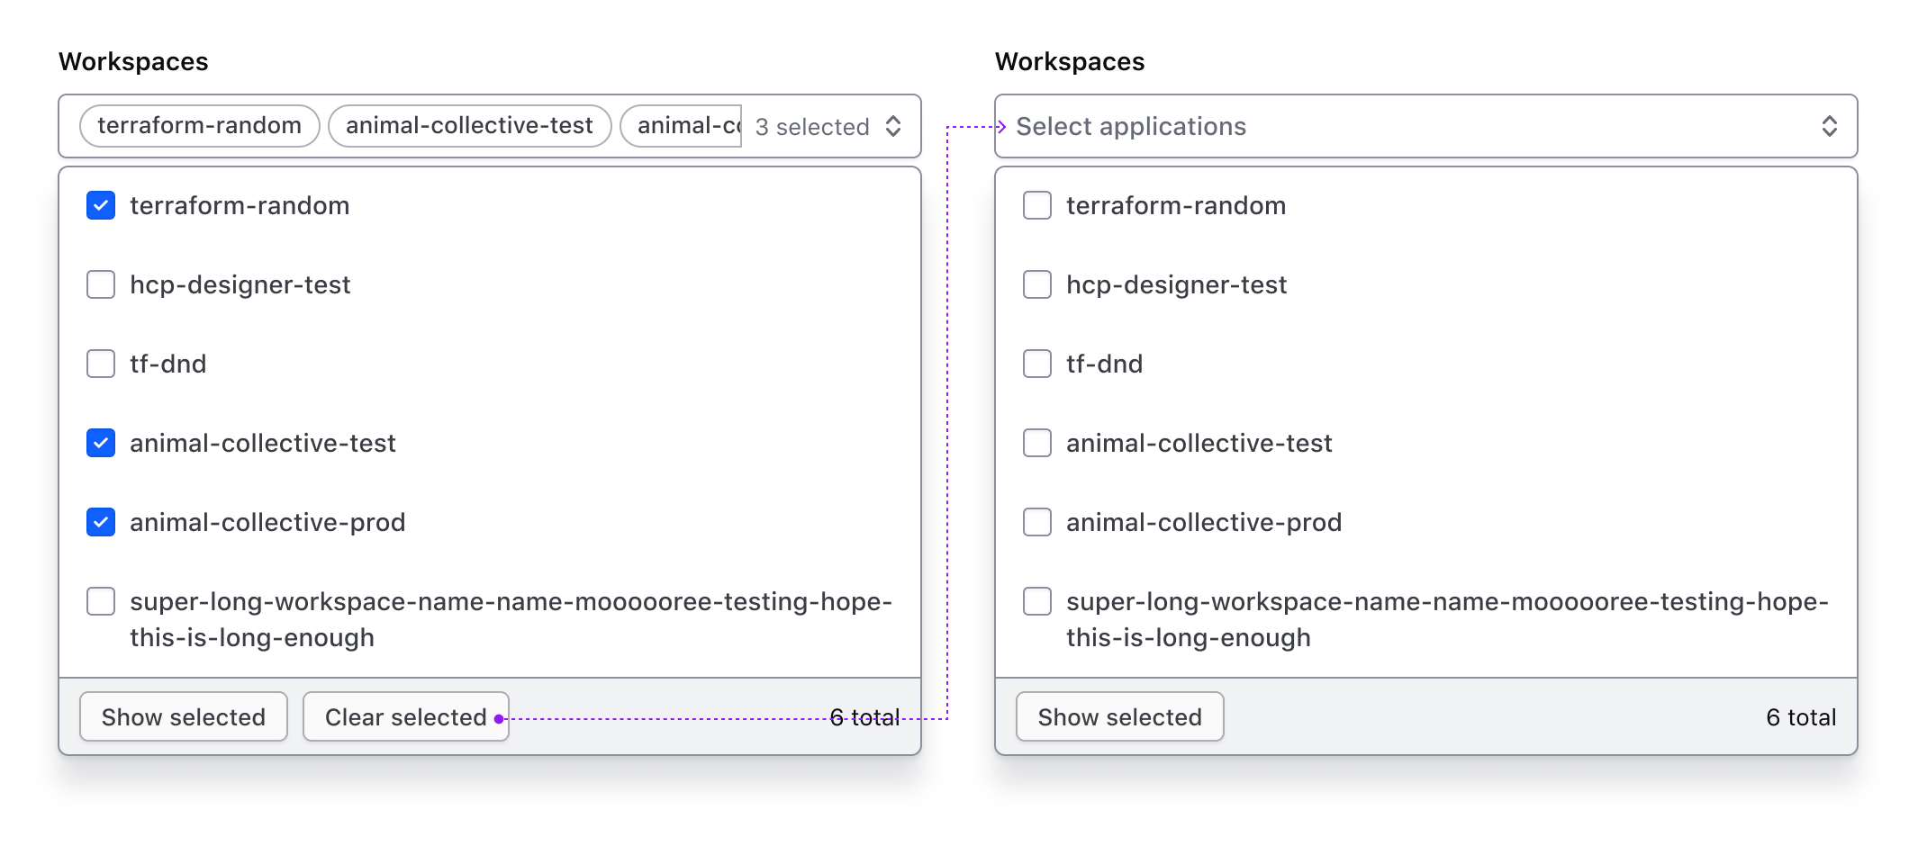Collapse the left dropdown via chevron icon
The image size is (1918, 864).
coord(892,126)
